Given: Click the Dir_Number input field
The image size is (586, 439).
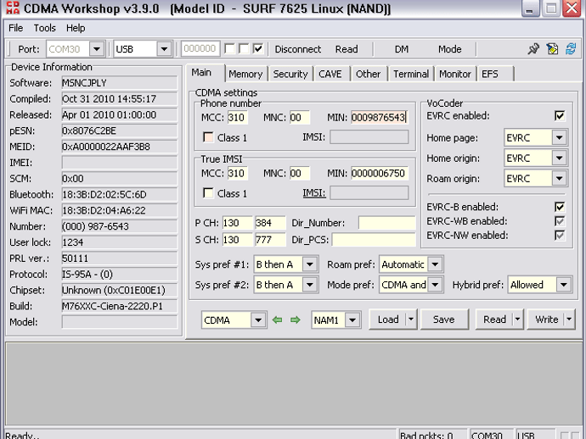Looking at the screenshot, I should [x=386, y=223].
